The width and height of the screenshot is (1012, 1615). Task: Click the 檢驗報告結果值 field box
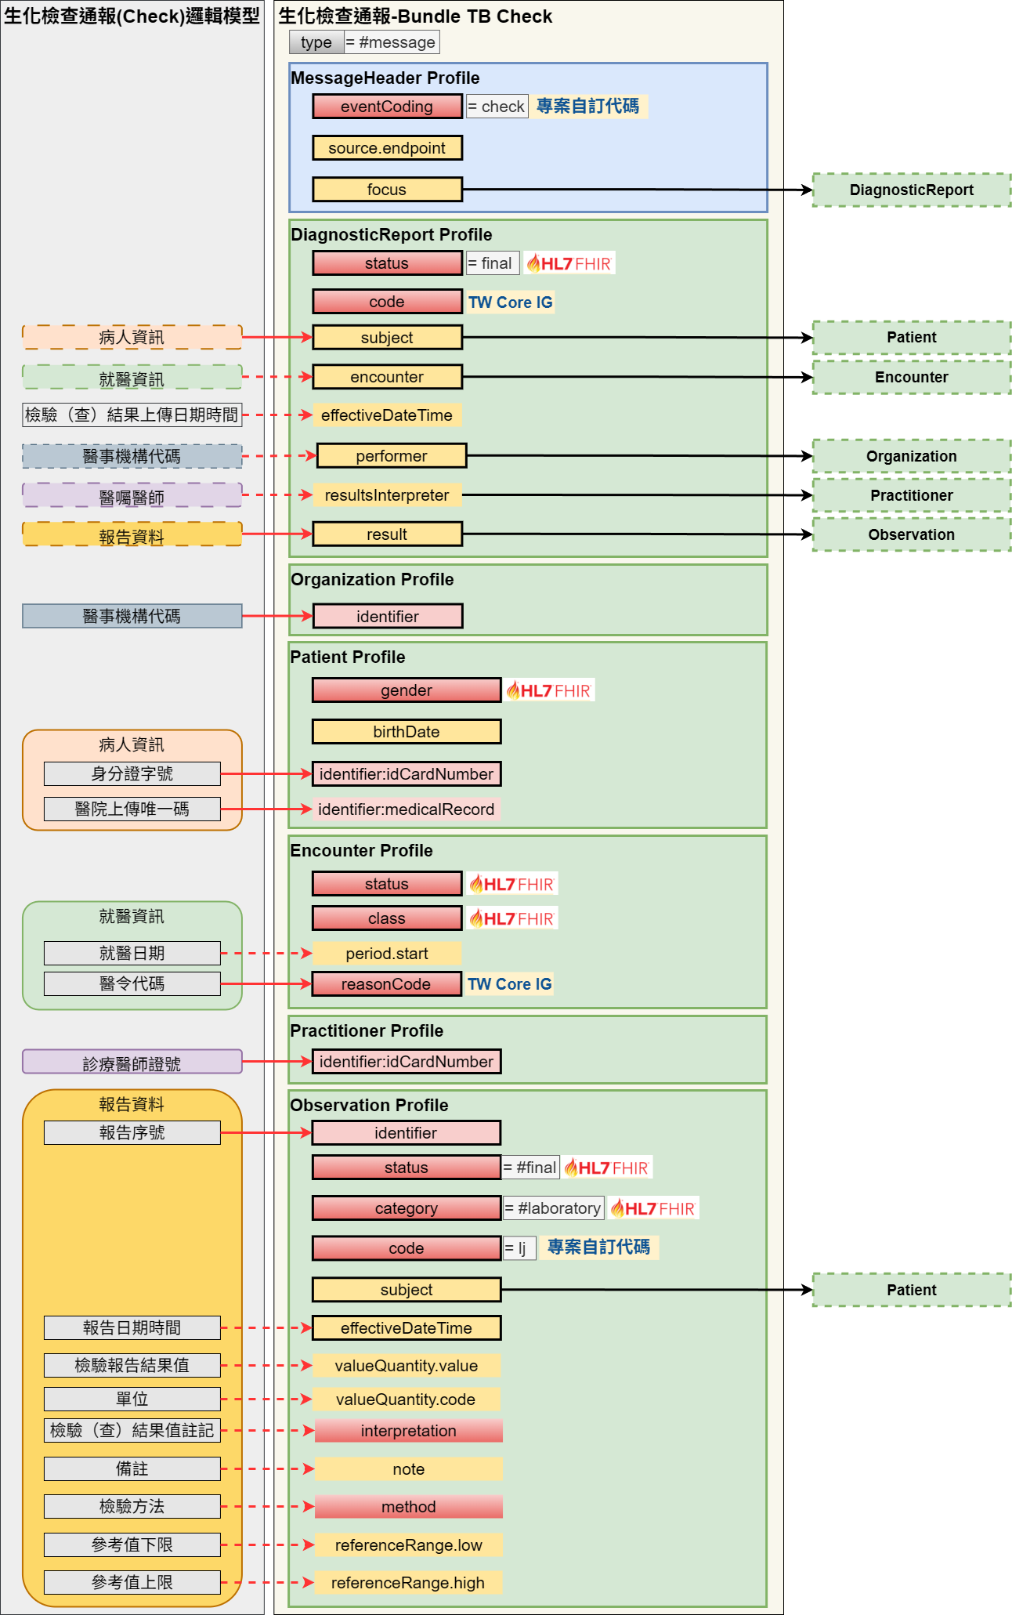point(132,1366)
